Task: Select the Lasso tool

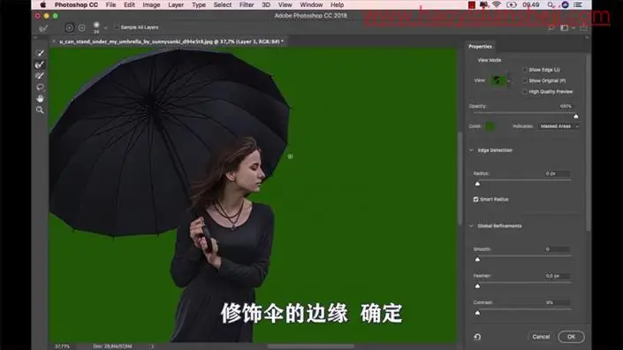Action: click(40, 87)
